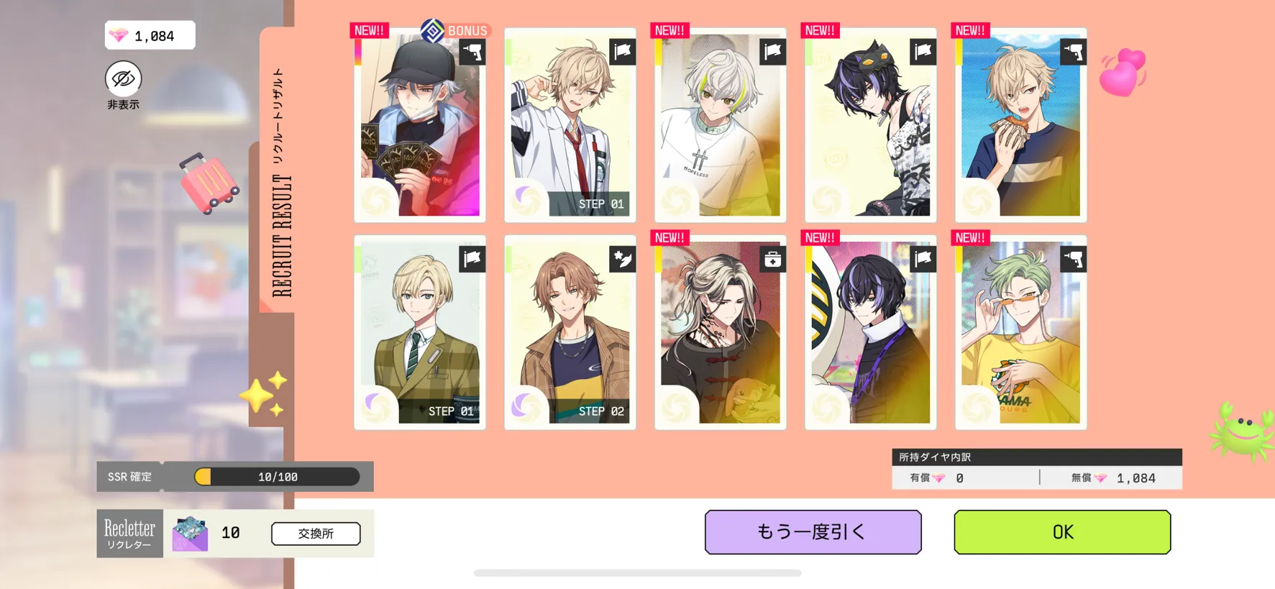Open the 交換所 exchange button
The width and height of the screenshot is (1275, 589).
[x=316, y=534]
